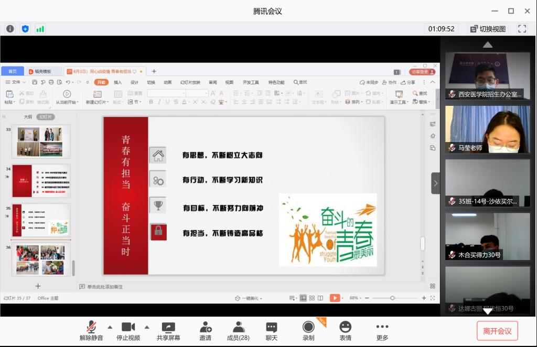This screenshot has width=537, height=347.
Task: Click the switch view button
Action: pyautogui.click(x=488, y=29)
